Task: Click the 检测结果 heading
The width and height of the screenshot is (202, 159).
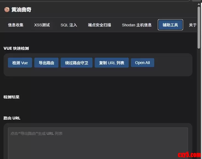Action: click(x=12, y=97)
